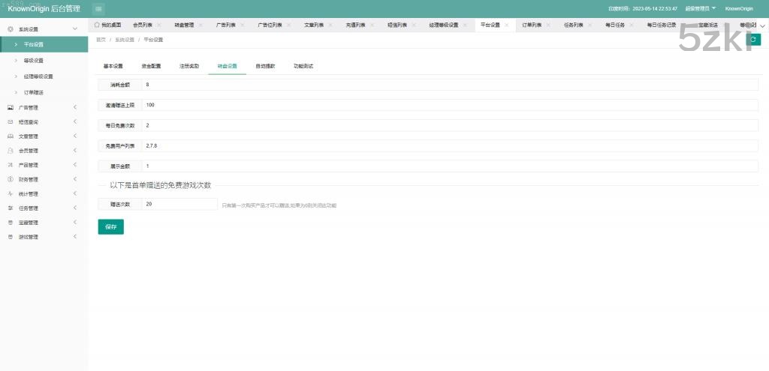Screen dimensions: 769x371
Task: Click the 统计管理 chart icon in sidebar
Action: tap(11, 193)
